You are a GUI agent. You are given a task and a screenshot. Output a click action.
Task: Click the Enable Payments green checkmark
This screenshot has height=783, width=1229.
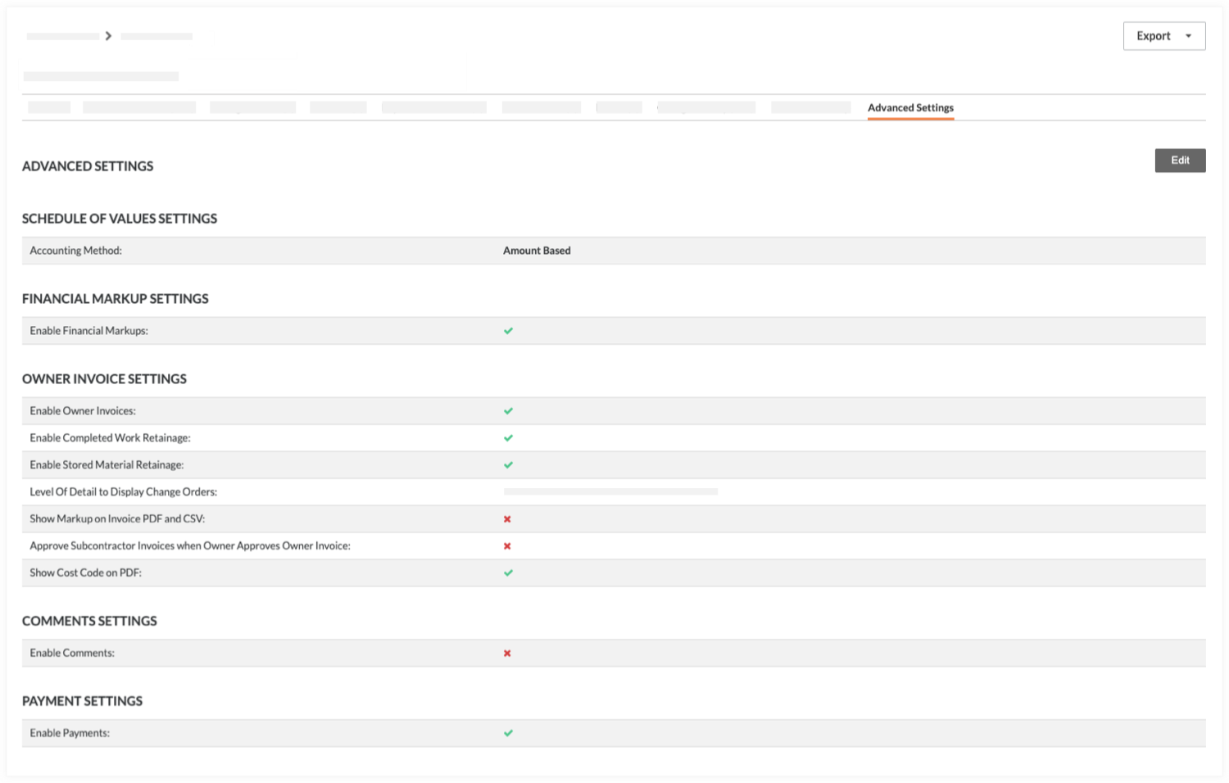coord(508,734)
